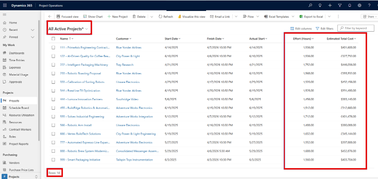
Task: Check the 122 - AI-Driven Quality row checkbox
Action: coord(54,56)
